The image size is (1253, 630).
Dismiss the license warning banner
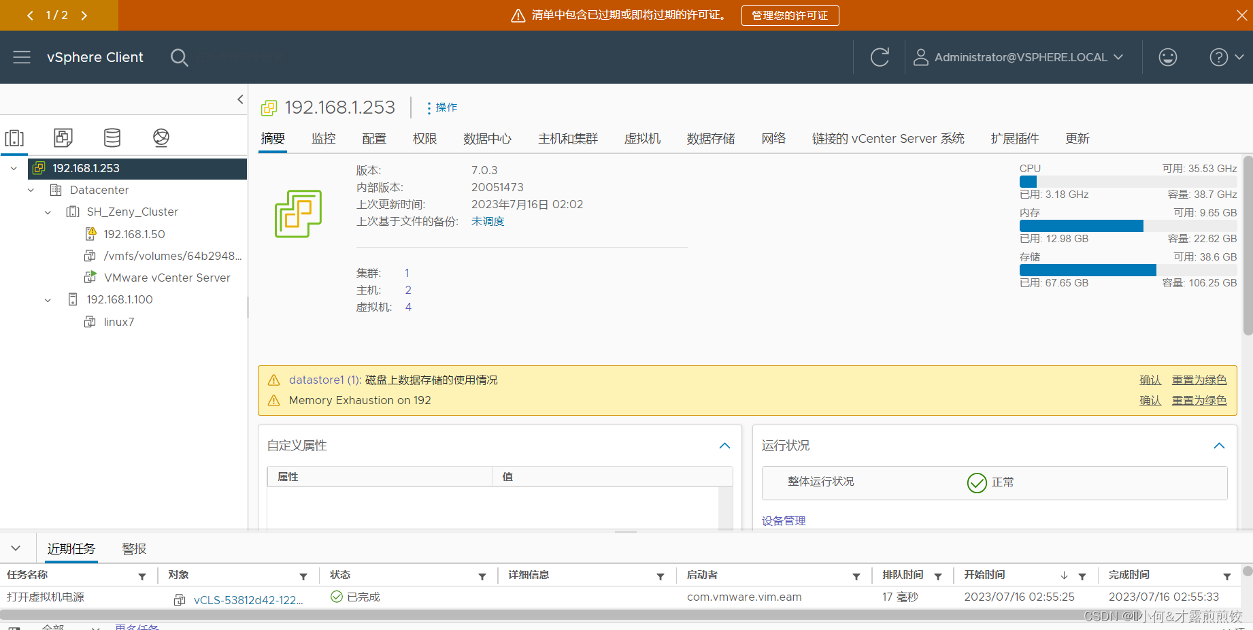1241,15
